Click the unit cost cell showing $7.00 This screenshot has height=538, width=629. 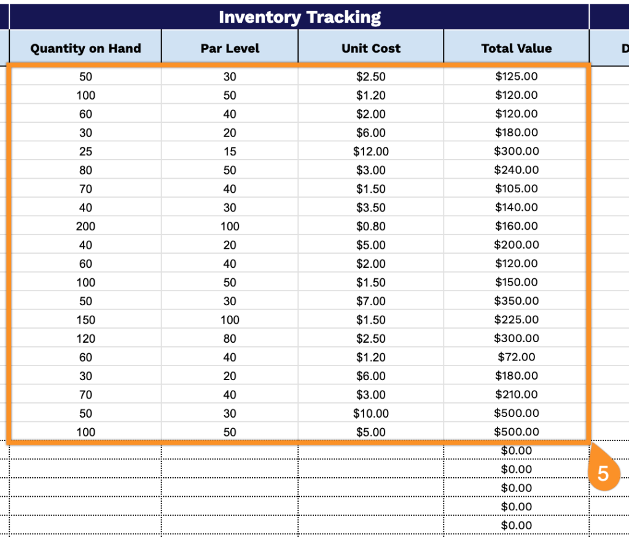pos(371,301)
